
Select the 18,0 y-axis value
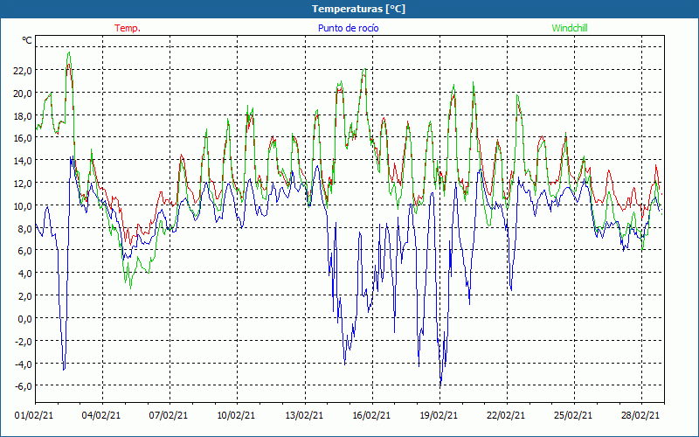[x=23, y=116]
